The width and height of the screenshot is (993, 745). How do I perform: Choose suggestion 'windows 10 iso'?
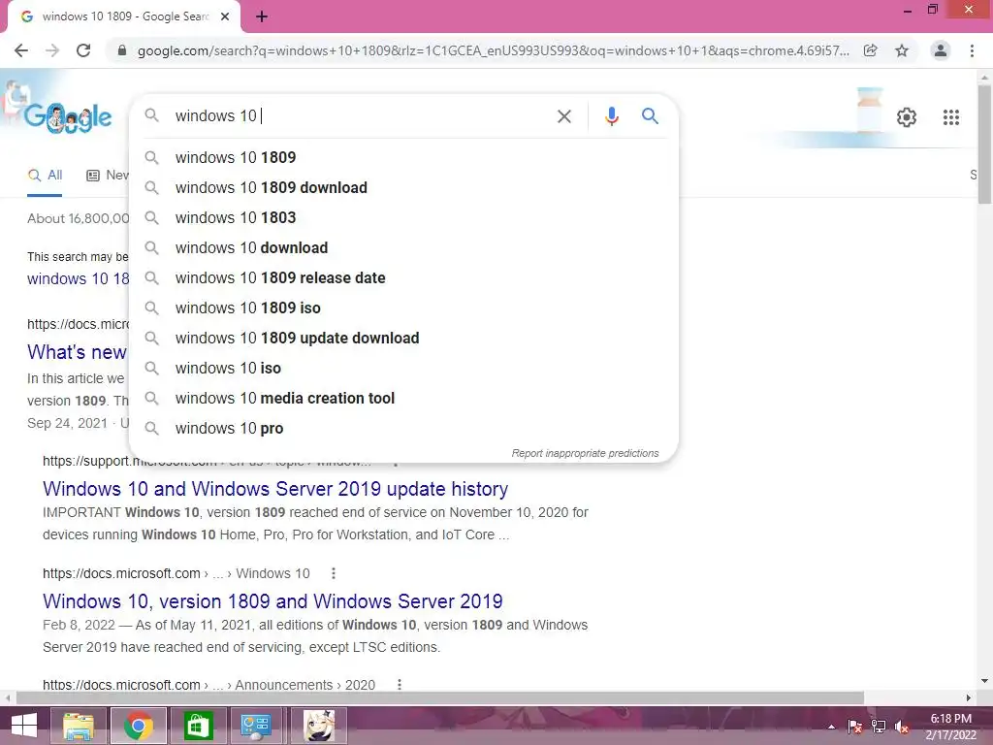(x=403, y=368)
